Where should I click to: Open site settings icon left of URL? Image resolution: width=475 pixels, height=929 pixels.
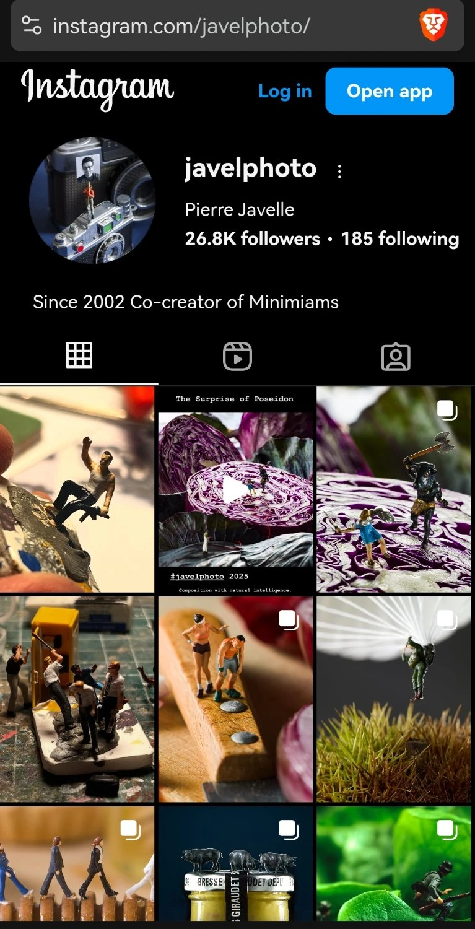pyautogui.click(x=32, y=25)
